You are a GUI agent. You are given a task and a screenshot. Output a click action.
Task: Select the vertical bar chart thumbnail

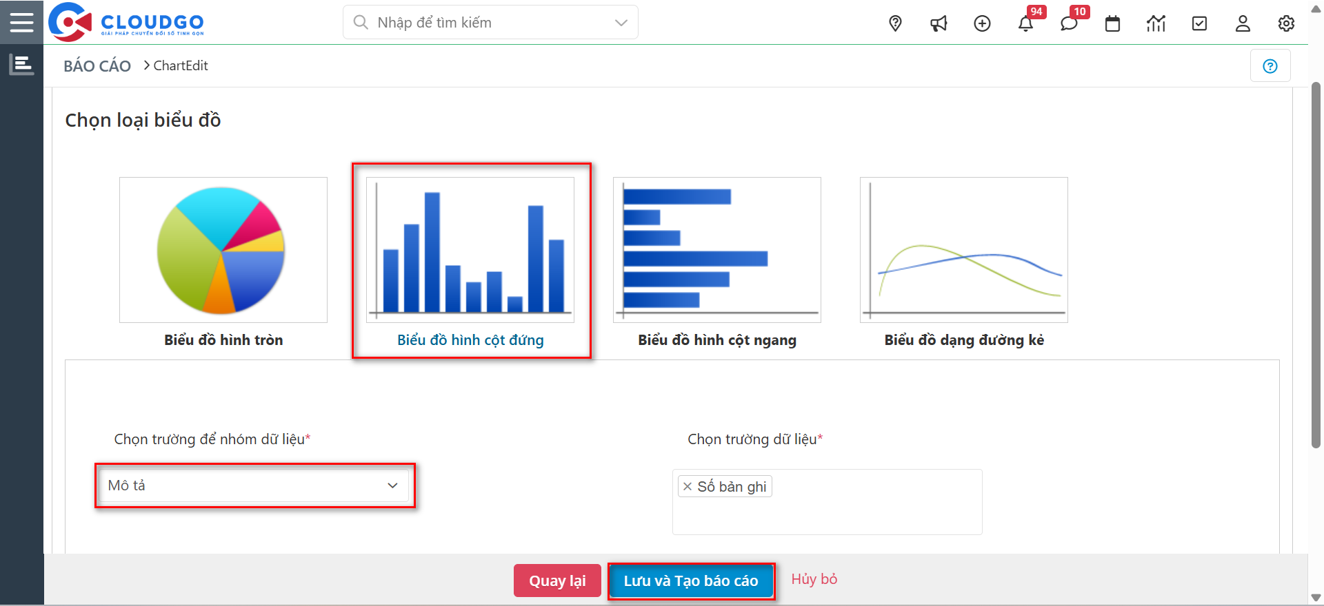[x=470, y=250]
